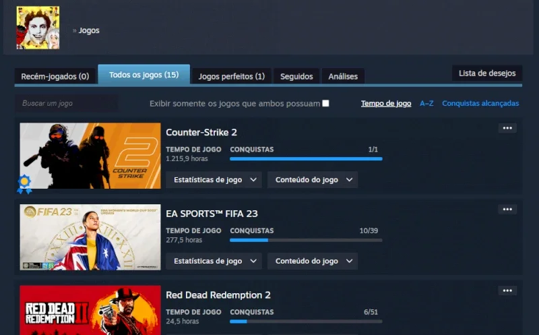Click the profile avatar image
Screen dimensions: 539x335
pos(38,28)
